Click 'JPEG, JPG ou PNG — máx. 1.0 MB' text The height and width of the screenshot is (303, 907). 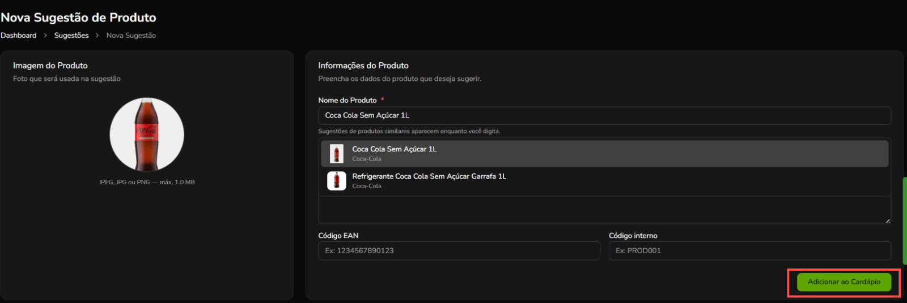pos(147,182)
